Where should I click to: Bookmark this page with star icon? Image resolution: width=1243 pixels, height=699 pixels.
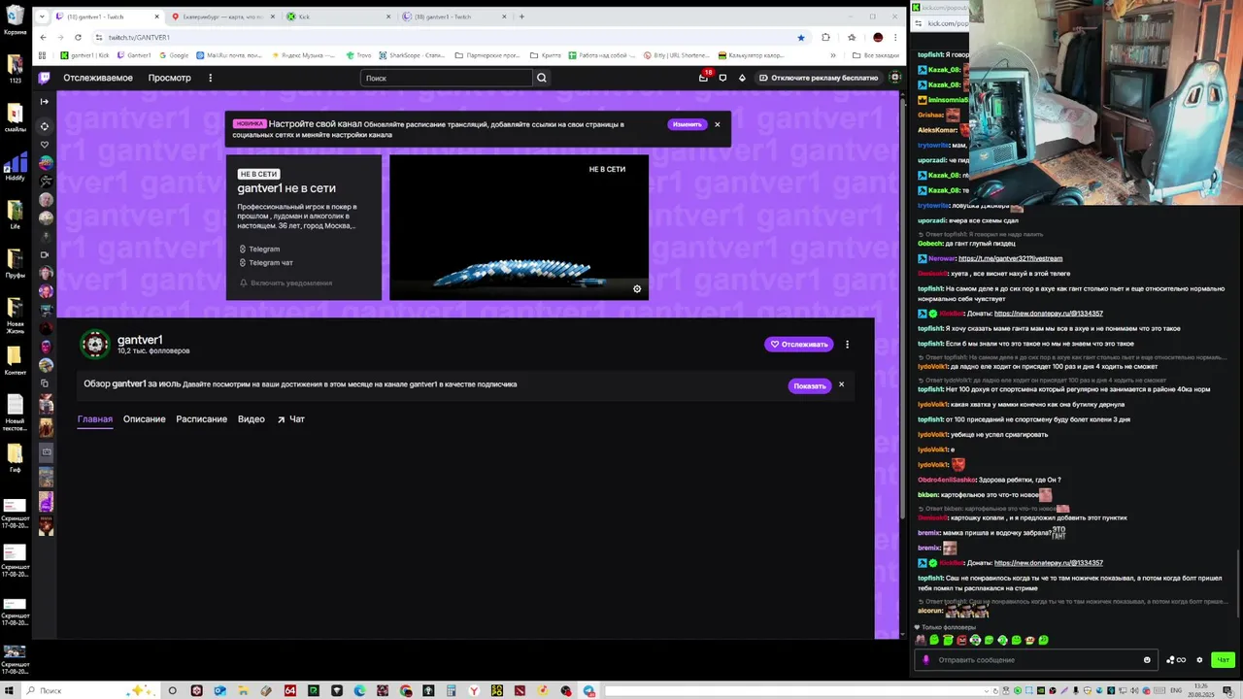[800, 37]
